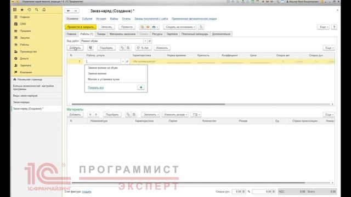Open Favorites star icon
This screenshot has width=351, height=197.
coord(22,10)
